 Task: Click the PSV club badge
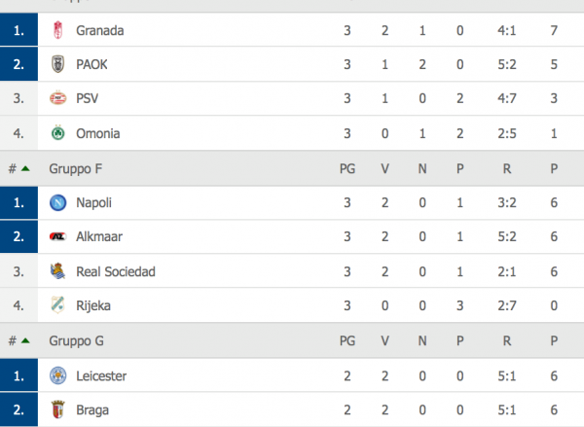point(57,99)
